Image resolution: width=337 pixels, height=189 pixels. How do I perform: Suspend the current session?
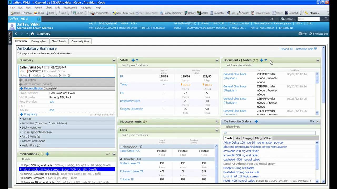pos(291,13)
